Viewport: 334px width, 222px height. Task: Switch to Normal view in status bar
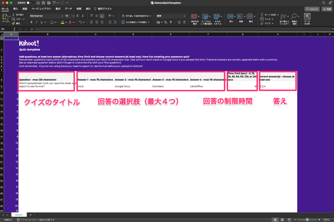pyautogui.click(x=275, y=220)
